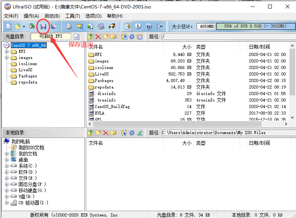This screenshot has height=218, width=296.
Task: Click 类型 column header in local file list
Action: pos(201,143)
